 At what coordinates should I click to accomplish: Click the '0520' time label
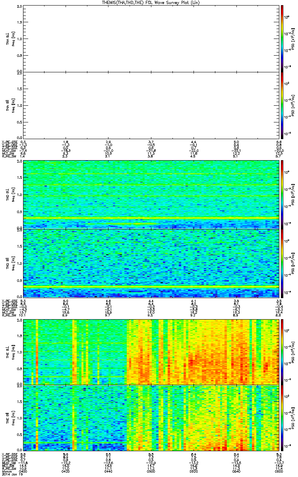point(194,471)
